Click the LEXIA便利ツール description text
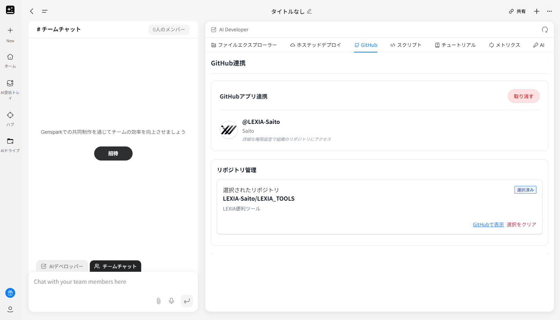 242,209
